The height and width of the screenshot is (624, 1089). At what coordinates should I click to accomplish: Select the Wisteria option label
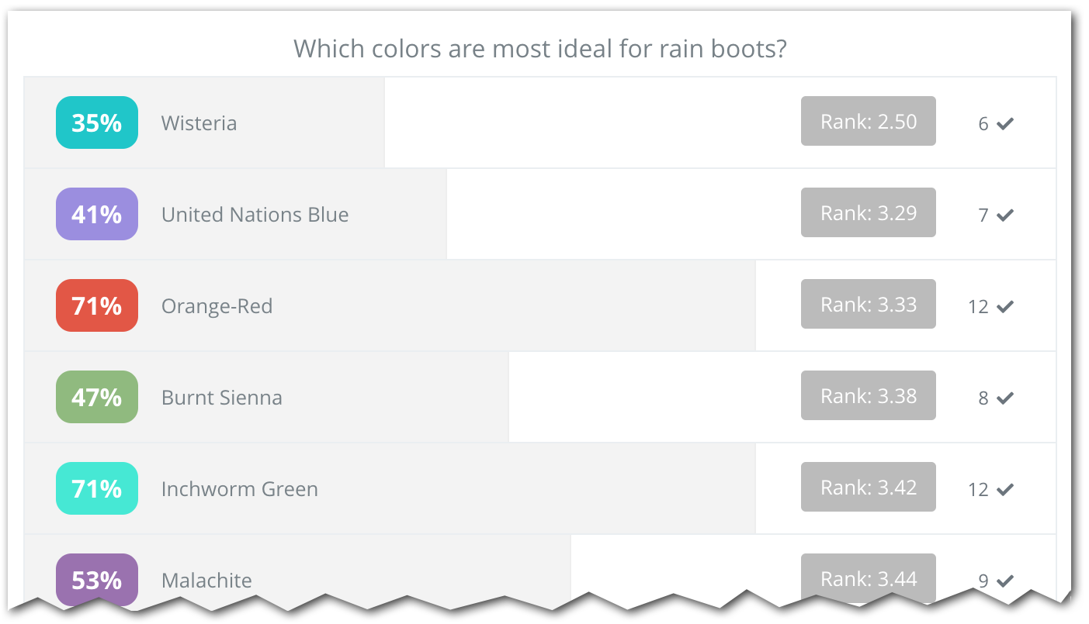click(x=199, y=123)
